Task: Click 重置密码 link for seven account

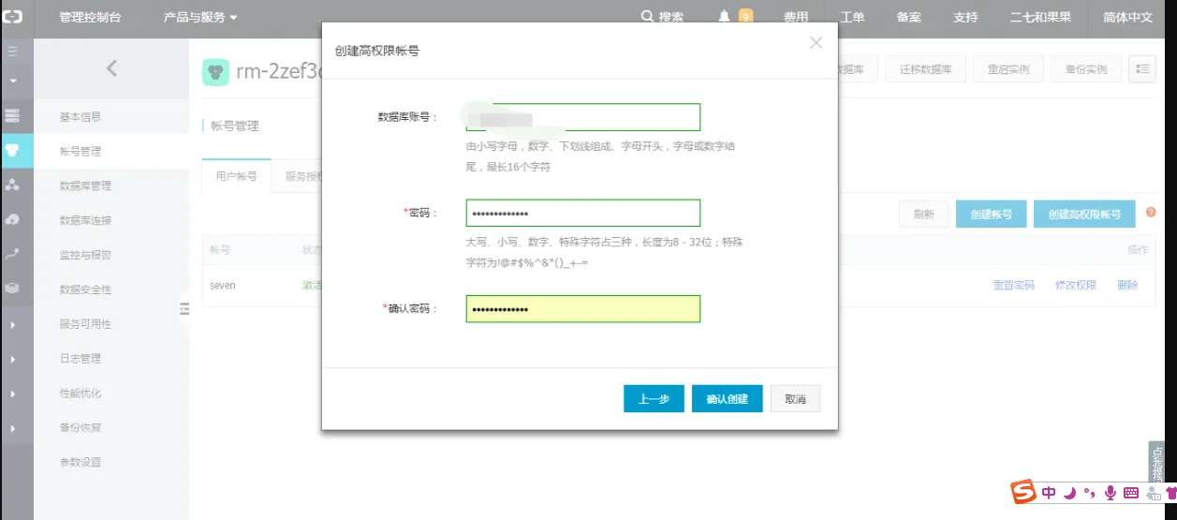Action: 1013,285
